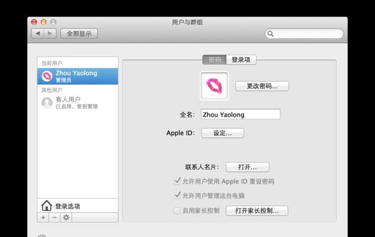Click the magnifier icon in search field
Viewport: 375px width, 237px height.
pyautogui.click(x=271, y=34)
